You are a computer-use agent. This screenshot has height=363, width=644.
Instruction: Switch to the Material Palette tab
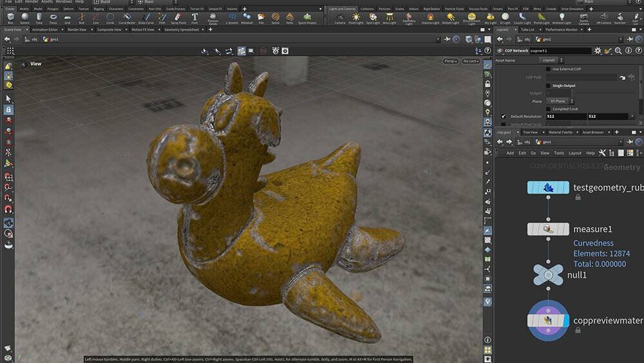pyautogui.click(x=561, y=132)
